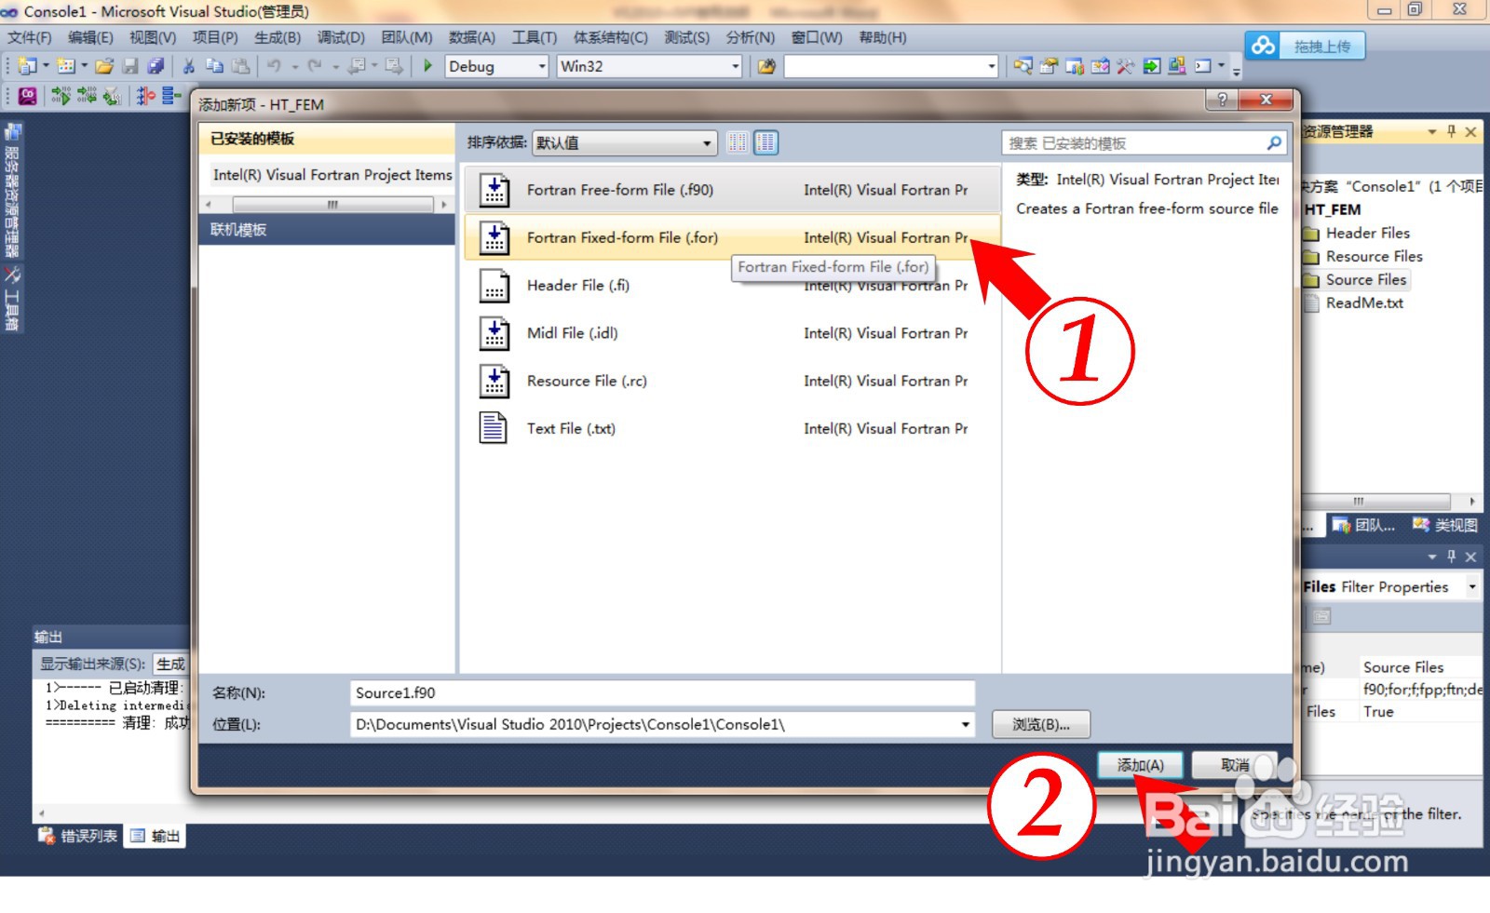Click the dialog Help question mark button
Image resolution: width=1490 pixels, height=913 pixels.
point(1222,100)
